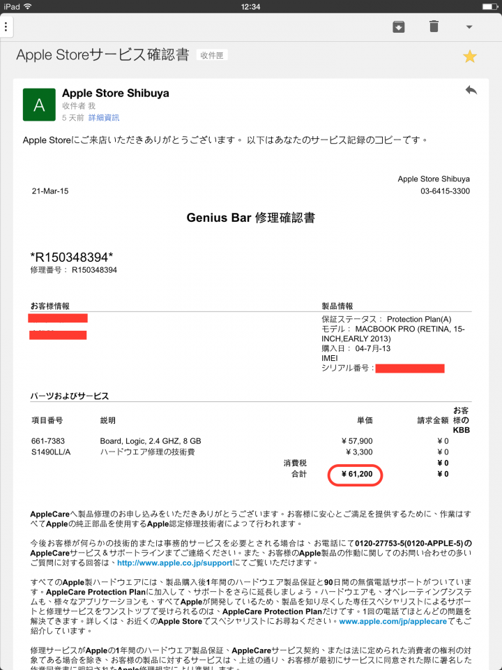502x670 pixels.
Task: Tap the 12:34 clock in status bar
Action: [250, 6]
